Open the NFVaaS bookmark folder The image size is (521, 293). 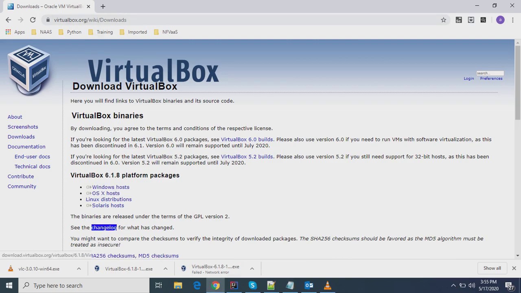(x=166, y=32)
